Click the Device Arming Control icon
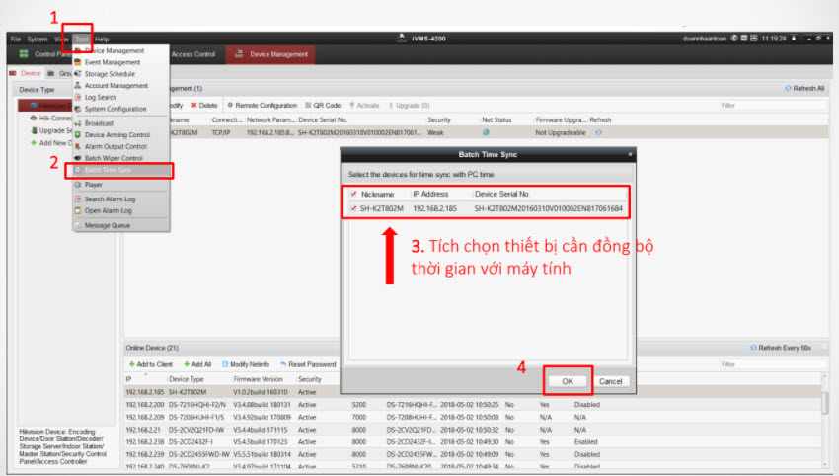This screenshot has width=839, height=476. [78, 135]
